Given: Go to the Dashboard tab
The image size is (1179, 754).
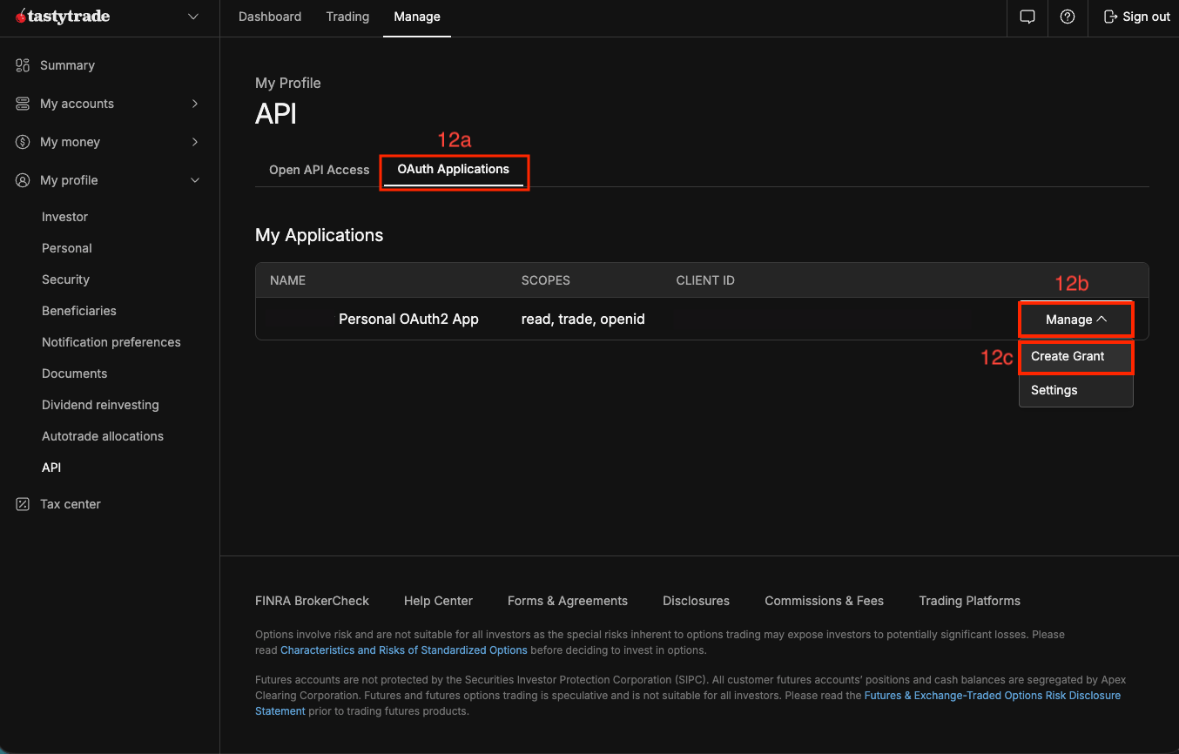Looking at the screenshot, I should pos(270,17).
